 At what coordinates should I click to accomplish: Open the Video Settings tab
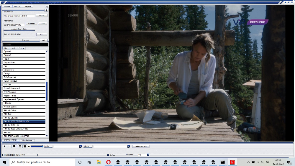(27, 140)
